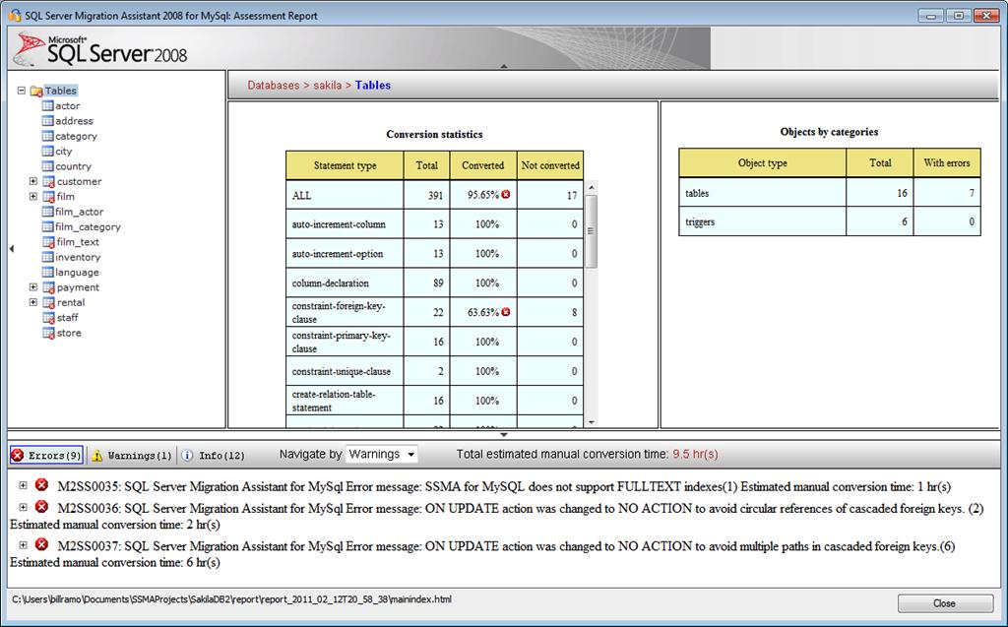Collapse the bottom messages panel arrow
1008x627 pixels.
(x=504, y=435)
